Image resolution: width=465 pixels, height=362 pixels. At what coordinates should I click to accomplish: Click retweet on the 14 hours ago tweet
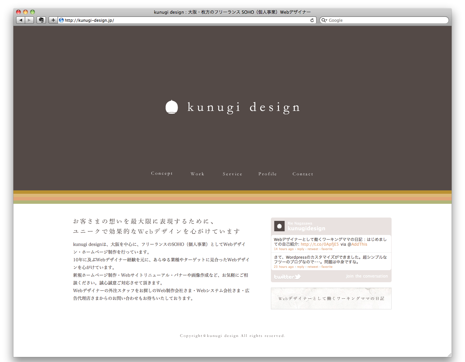(x=313, y=249)
